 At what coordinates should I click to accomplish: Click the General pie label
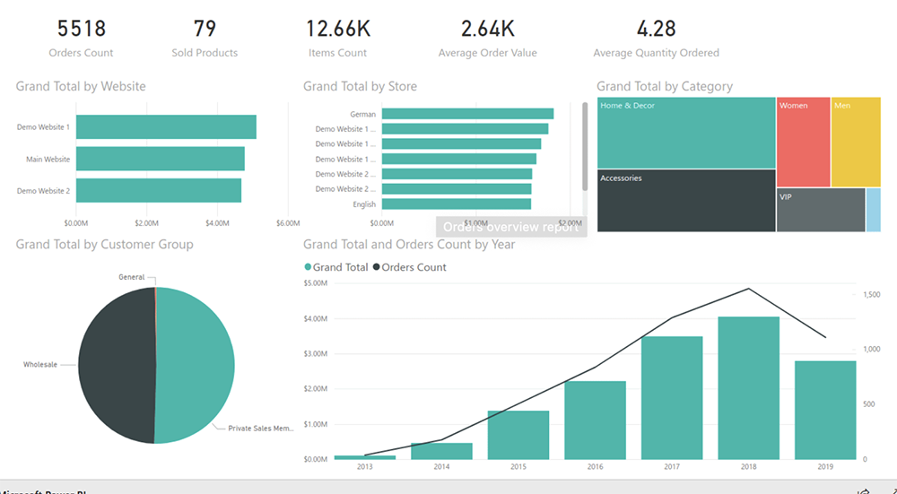[x=132, y=277]
